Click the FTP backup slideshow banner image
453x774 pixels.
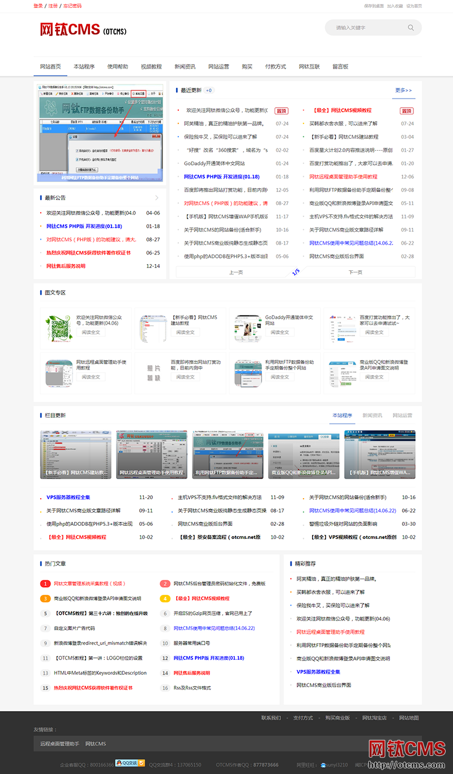click(x=100, y=133)
